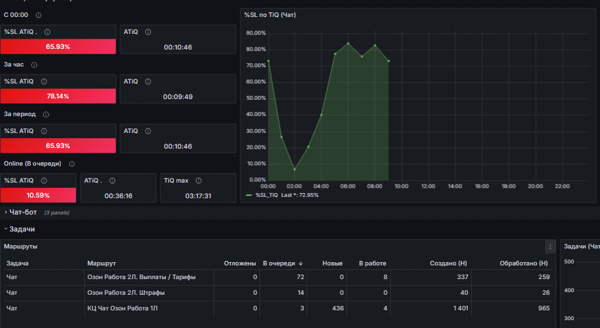Sort table by Создано (Н) column
Image resolution: width=600 pixels, height=328 pixels.
click(x=448, y=263)
